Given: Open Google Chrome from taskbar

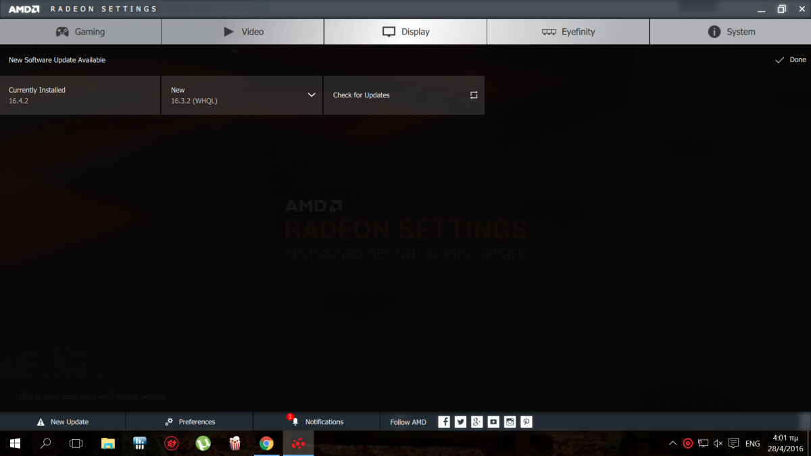Looking at the screenshot, I should click(266, 444).
